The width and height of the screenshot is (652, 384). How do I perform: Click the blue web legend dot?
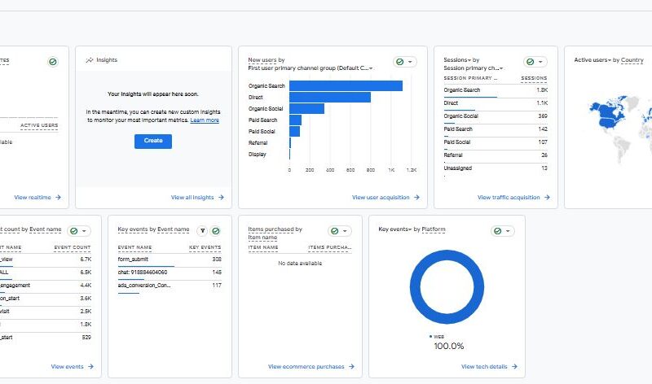430,335
